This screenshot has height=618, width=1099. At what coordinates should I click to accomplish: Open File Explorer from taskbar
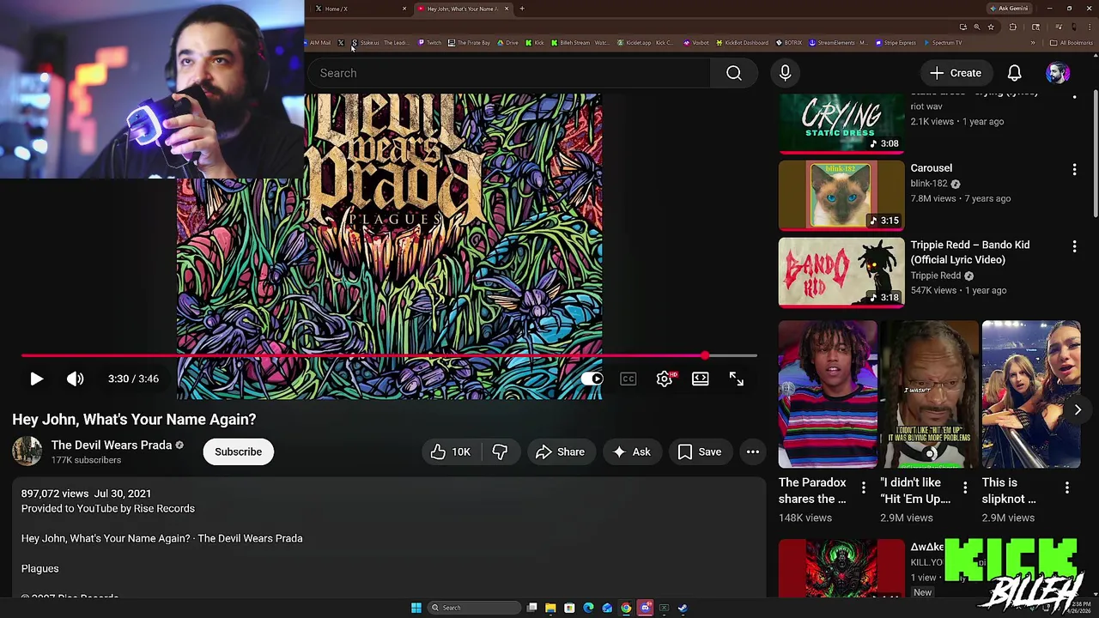(550, 608)
